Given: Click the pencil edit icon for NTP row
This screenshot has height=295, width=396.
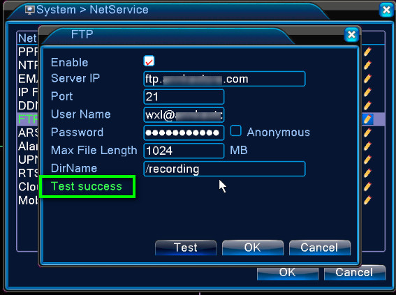Looking at the screenshot, I should 367,65.
